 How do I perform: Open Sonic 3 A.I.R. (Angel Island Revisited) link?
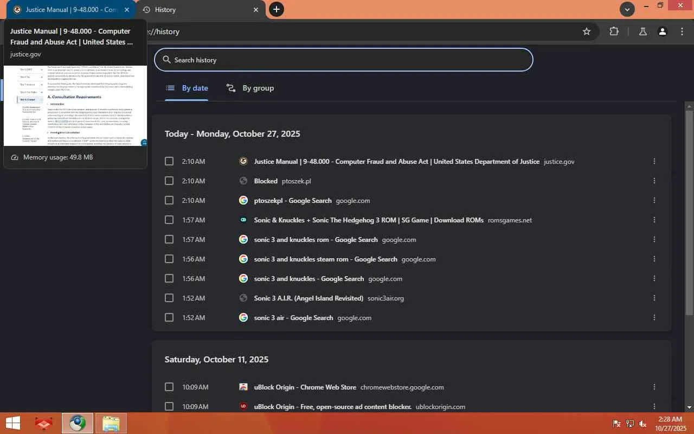pyautogui.click(x=309, y=298)
